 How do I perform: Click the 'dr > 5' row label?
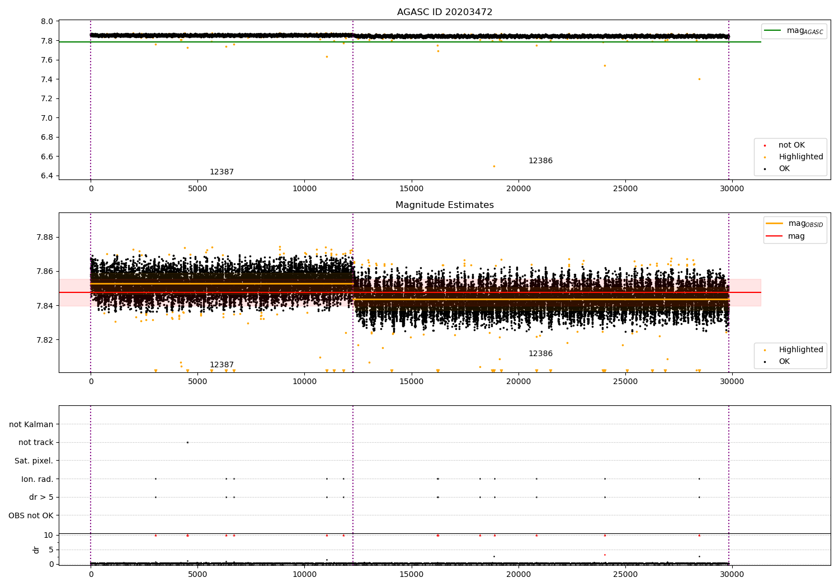41,497
